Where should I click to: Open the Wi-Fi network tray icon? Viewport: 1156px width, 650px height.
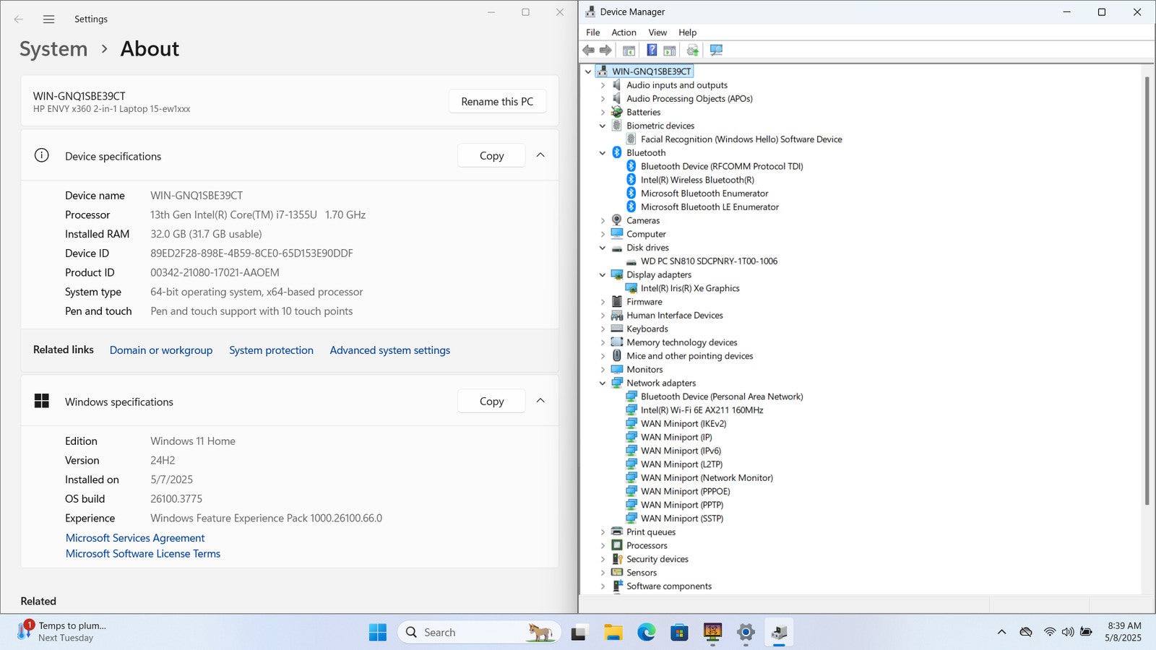(1050, 632)
